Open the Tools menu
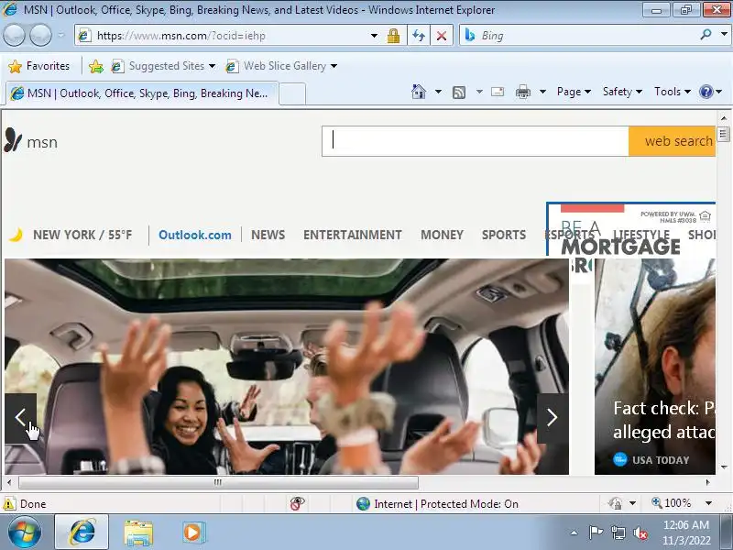 tap(673, 92)
